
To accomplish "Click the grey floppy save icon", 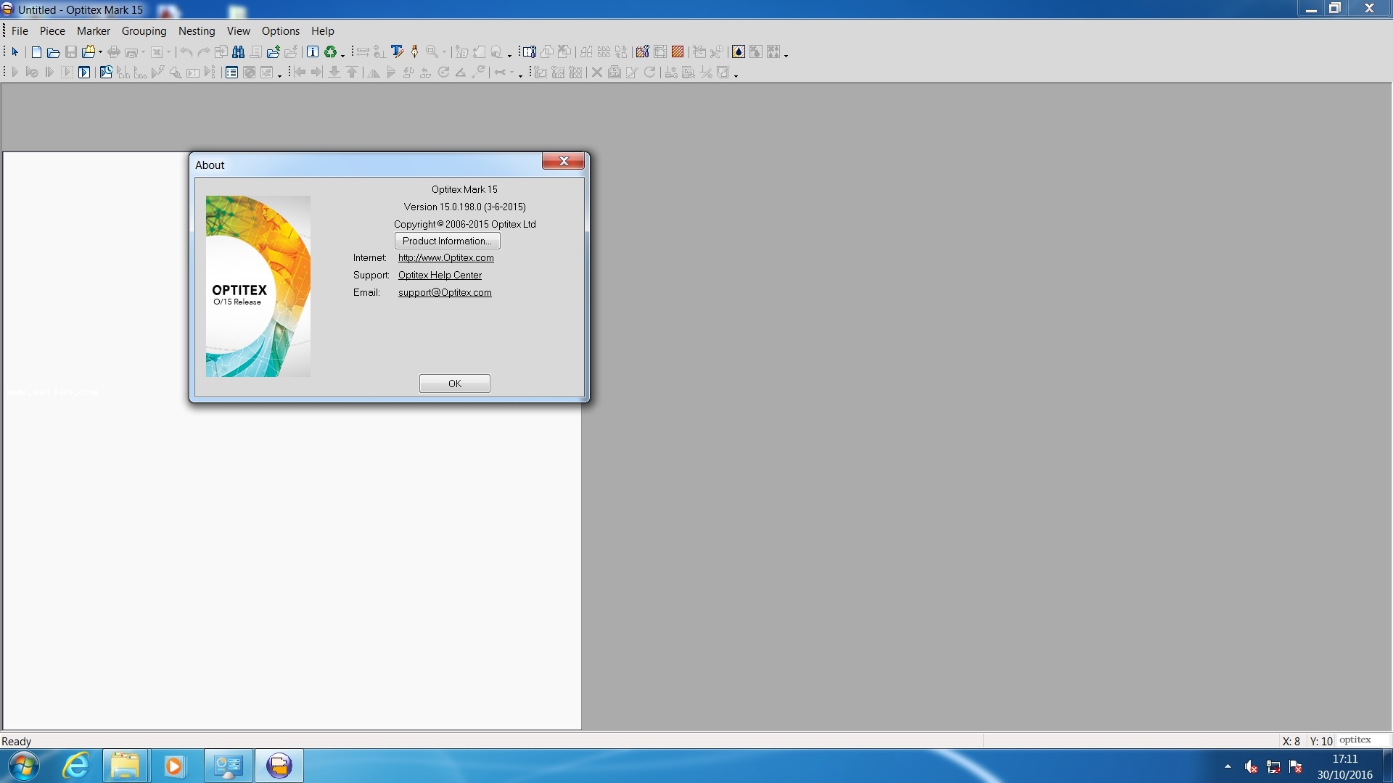I will pyautogui.click(x=71, y=52).
